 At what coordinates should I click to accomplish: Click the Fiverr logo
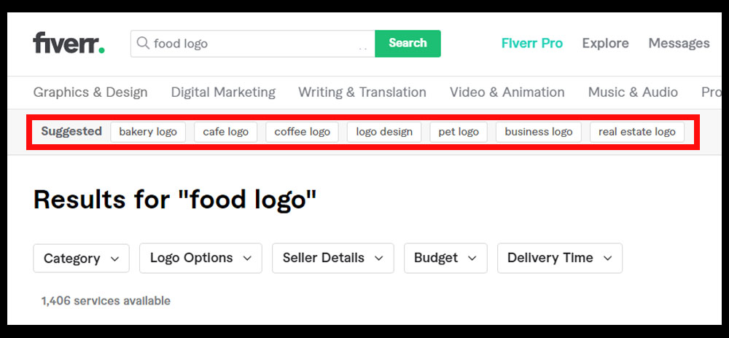click(x=69, y=43)
